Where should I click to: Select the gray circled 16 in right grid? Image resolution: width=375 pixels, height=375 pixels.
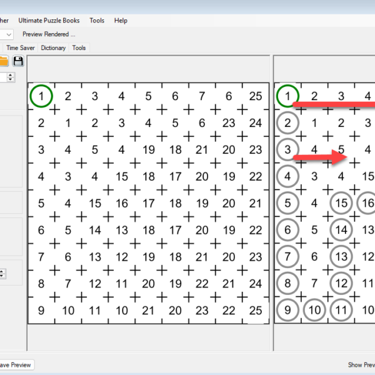[367, 203]
